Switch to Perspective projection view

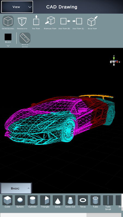click(x=22, y=21)
